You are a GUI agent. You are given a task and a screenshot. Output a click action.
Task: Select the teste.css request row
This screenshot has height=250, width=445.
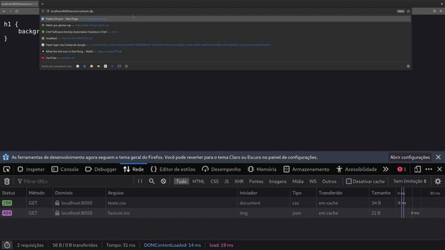pyautogui.click(x=222, y=203)
